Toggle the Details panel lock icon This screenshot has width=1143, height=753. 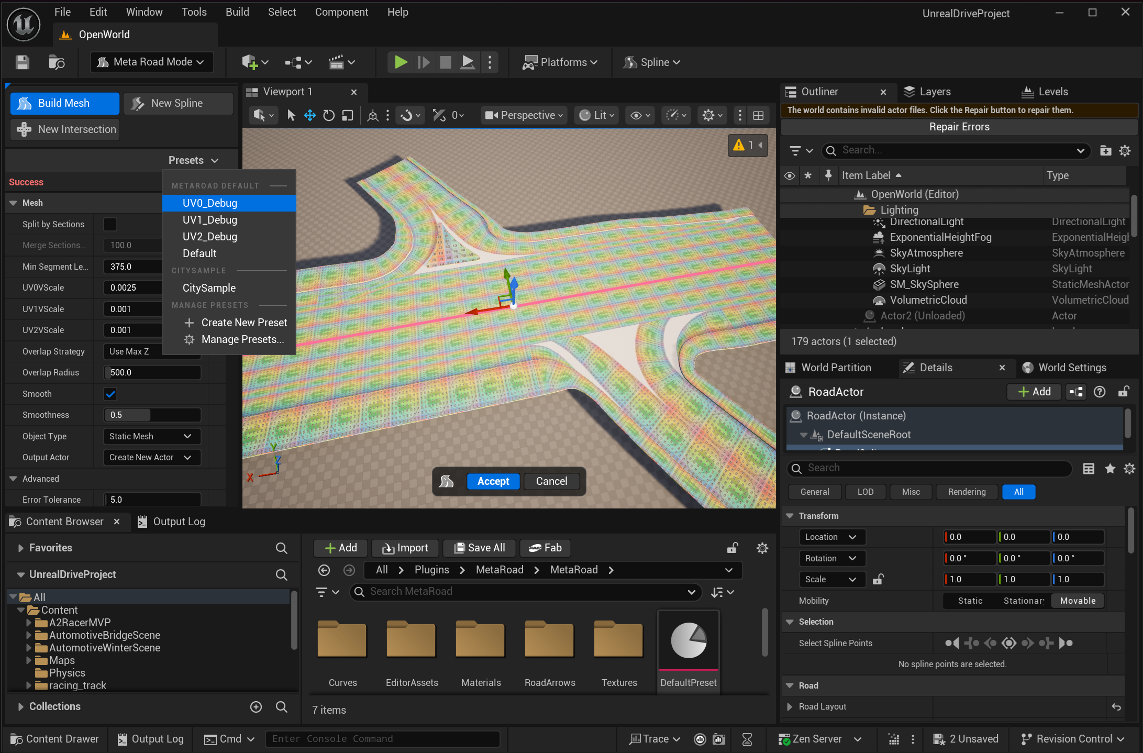click(x=1123, y=392)
